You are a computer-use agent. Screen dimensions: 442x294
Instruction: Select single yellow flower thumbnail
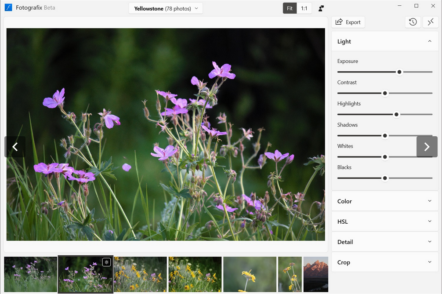click(250, 274)
